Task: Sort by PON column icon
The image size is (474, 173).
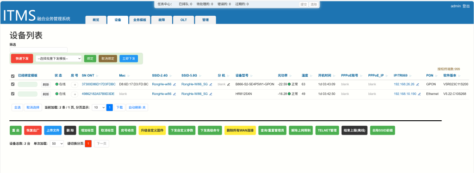Action: [x=436, y=75]
